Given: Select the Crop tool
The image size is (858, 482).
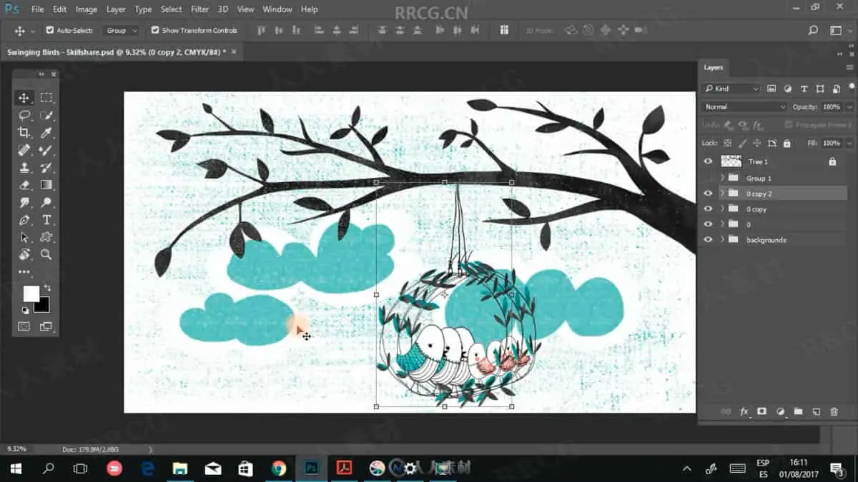Looking at the screenshot, I should point(24,133).
